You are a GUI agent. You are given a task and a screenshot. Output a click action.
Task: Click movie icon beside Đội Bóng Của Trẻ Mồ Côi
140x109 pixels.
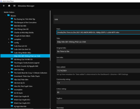click(x=12, y=59)
